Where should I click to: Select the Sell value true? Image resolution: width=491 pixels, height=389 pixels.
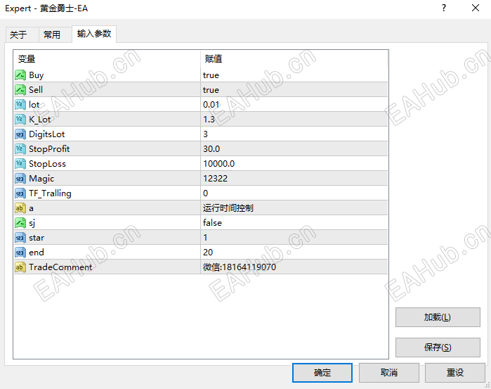(211, 90)
